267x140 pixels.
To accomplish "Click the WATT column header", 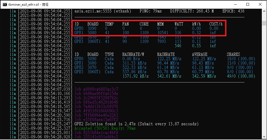I will (179, 24).
